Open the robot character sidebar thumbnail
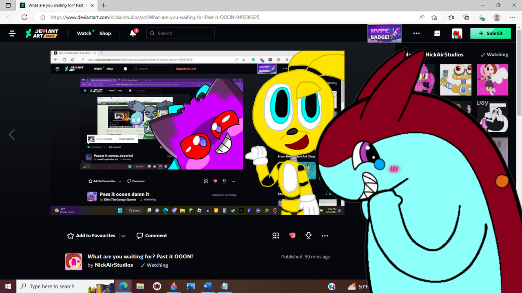 click(x=456, y=79)
